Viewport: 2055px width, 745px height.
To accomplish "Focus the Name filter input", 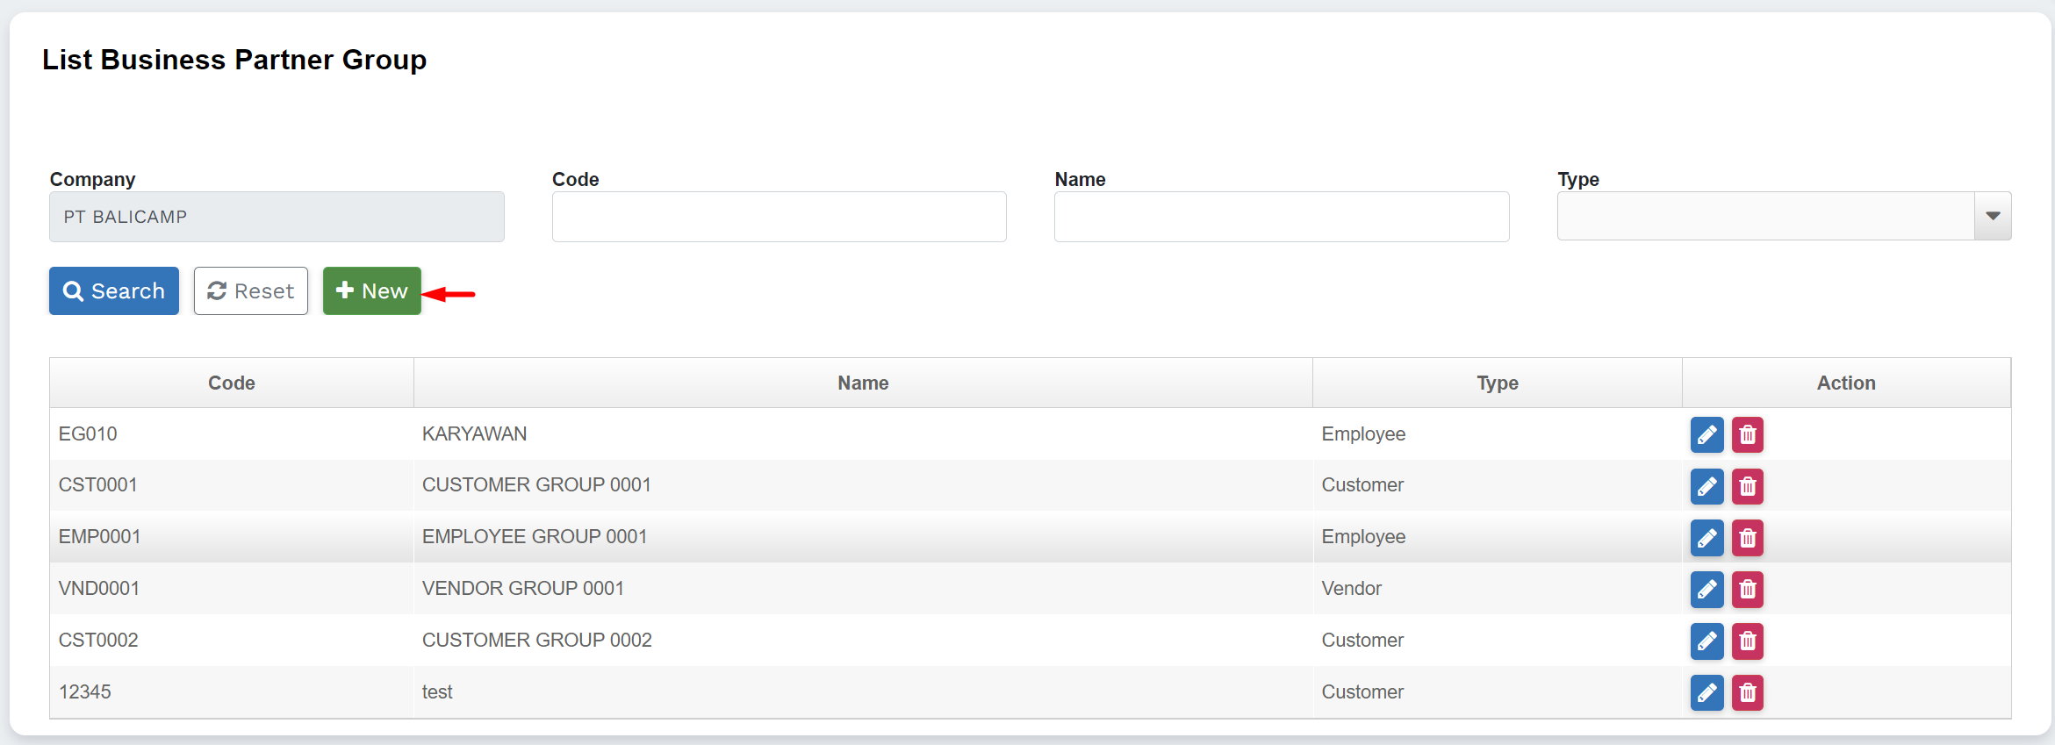I will tap(1281, 217).
